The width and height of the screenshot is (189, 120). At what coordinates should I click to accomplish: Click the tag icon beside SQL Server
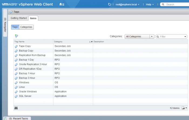(x=16, y=96)
